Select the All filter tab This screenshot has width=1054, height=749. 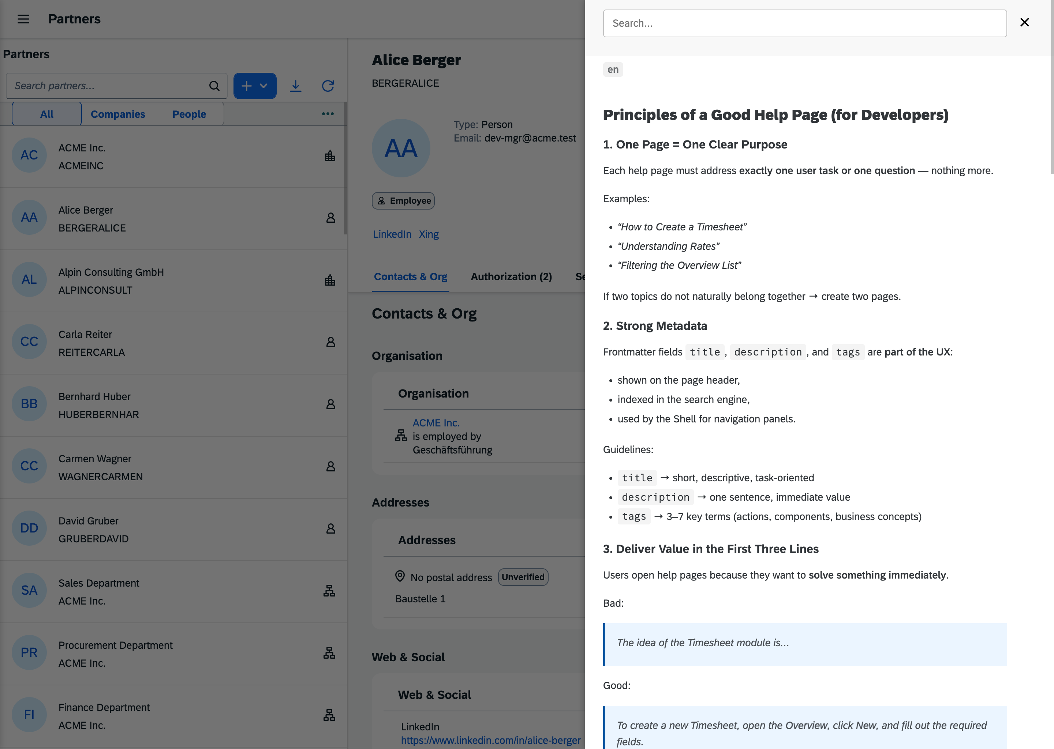pyautogui.click(x=46, y=114)
